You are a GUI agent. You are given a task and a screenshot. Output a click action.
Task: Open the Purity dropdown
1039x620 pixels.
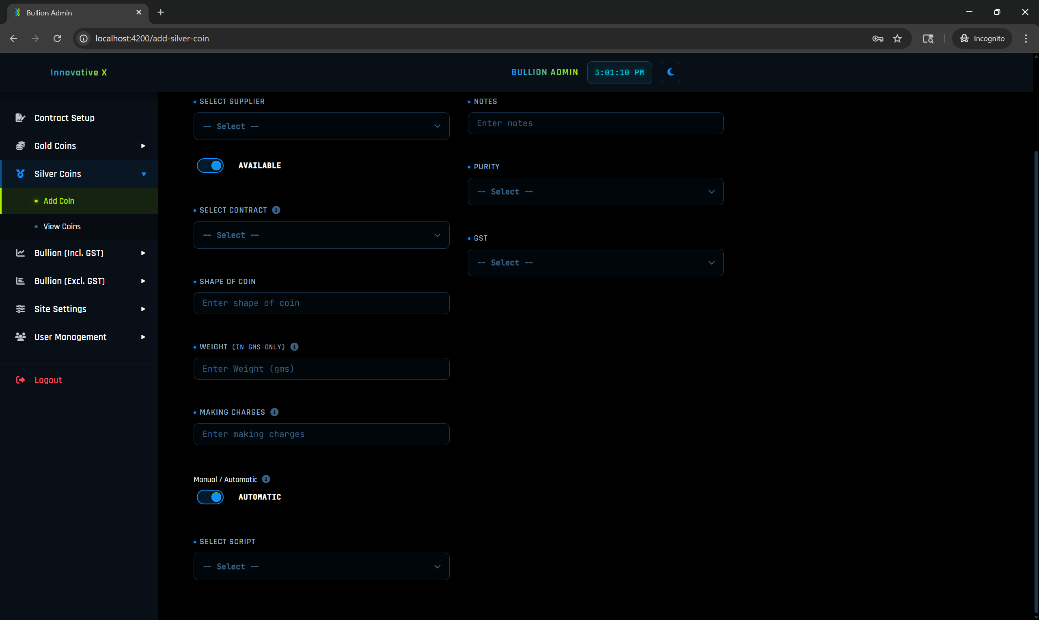[595, 192]
